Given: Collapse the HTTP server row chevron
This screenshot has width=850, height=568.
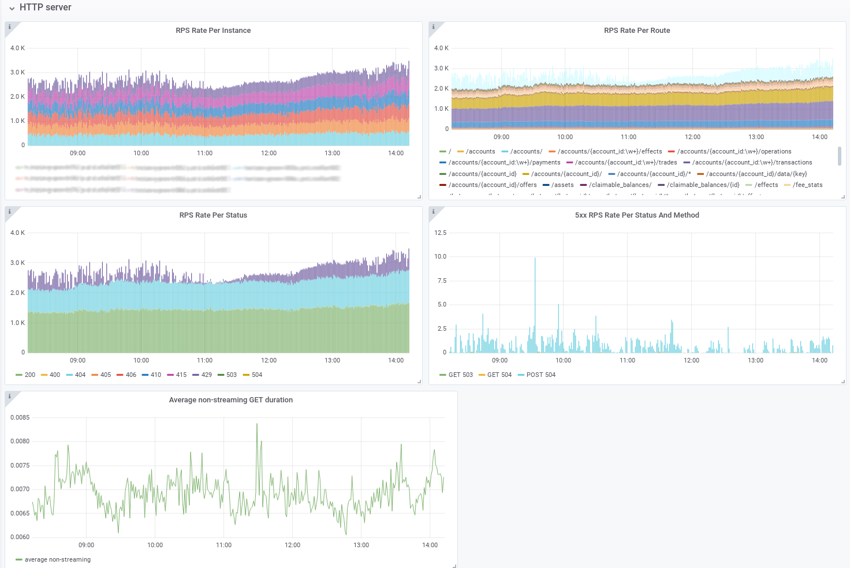Looking at the screenshot, I should pyautogui.click(x=12, y=8).
